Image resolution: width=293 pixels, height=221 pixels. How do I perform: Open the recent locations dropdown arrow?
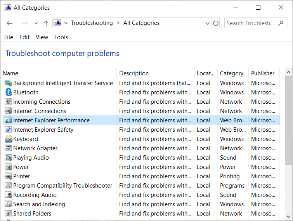(x=36, y=23)
